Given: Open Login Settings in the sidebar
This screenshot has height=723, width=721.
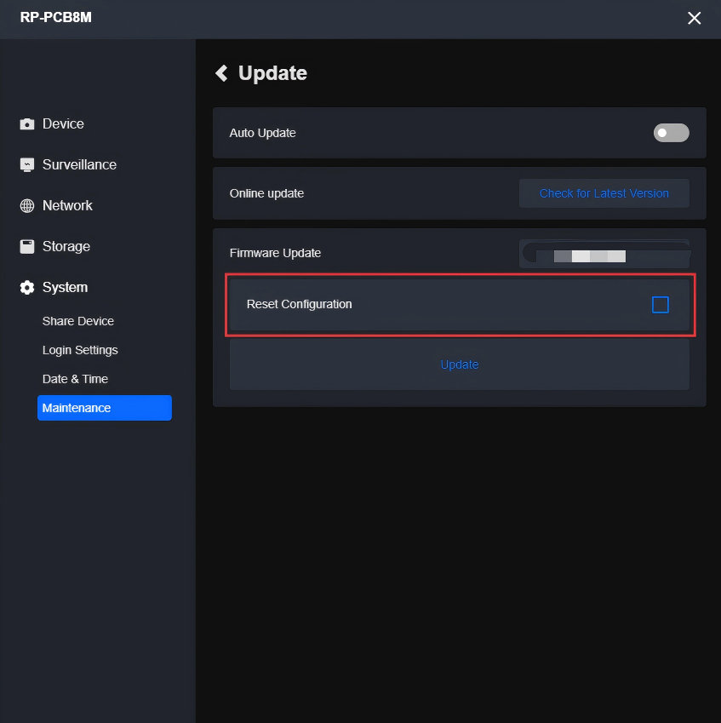Looking at the screenshot, I should coord(80,350).
